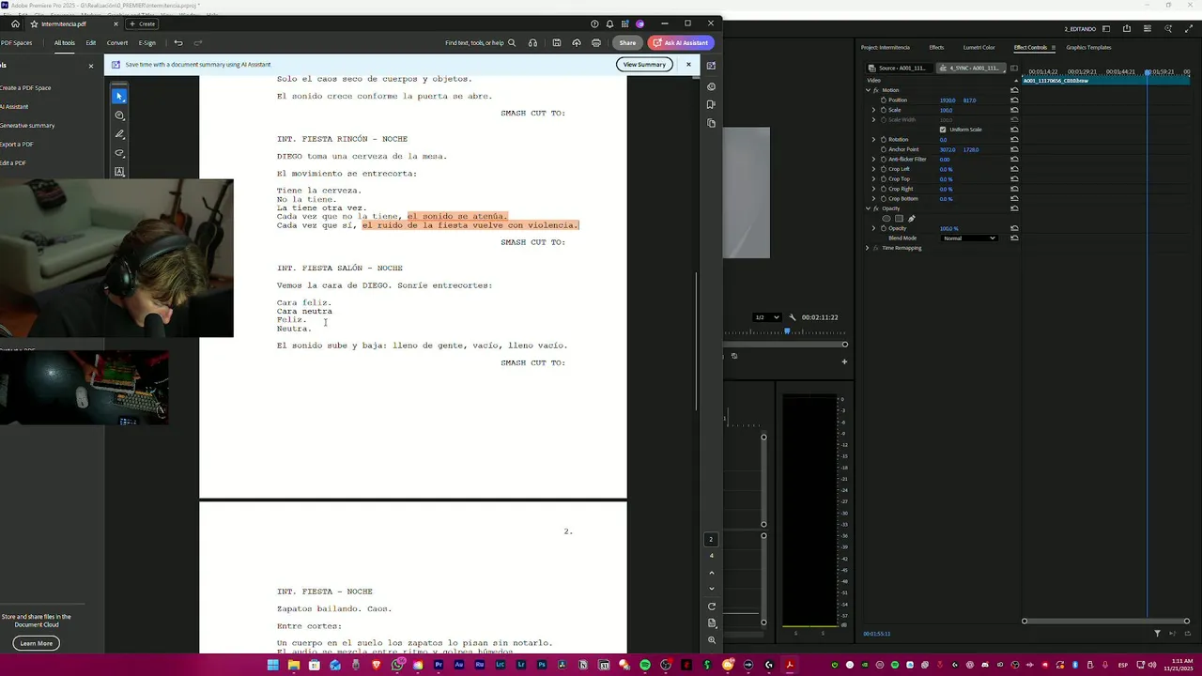1202x676 pixels.
Task: Open the Project: Intermitencia tab
Action: pos(886,47)
